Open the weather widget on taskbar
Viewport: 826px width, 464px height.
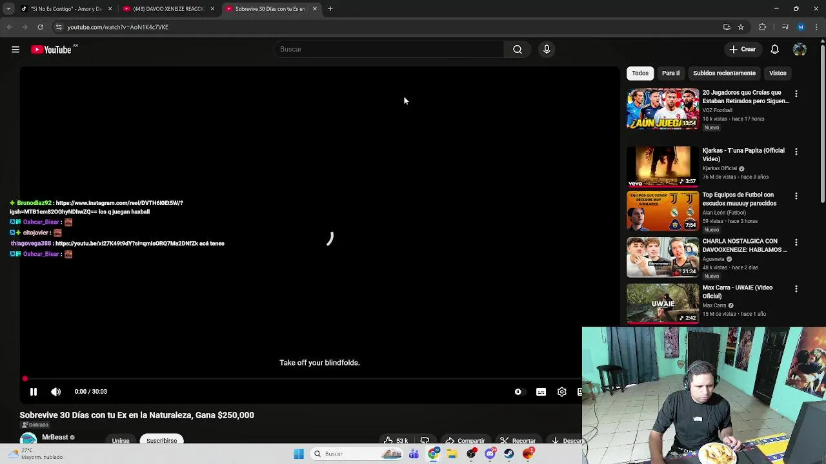point(35,454)
